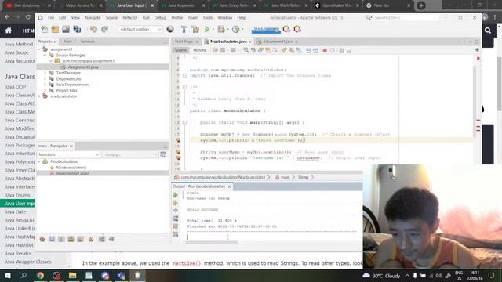This screenshot has width=502, height=282.
Task: Click the main breadcrumb below the editor
Action: [285, 177]
